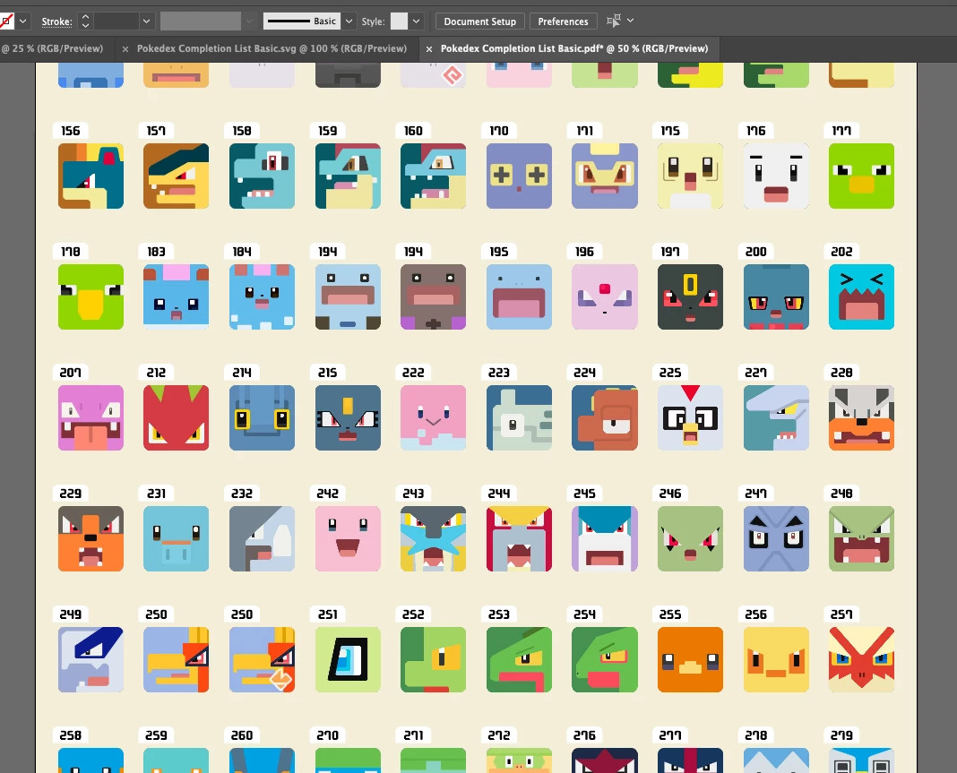957x773 pixels.
Task: Click the Pokémon icon under 160
Action: (x=434, y=176)
